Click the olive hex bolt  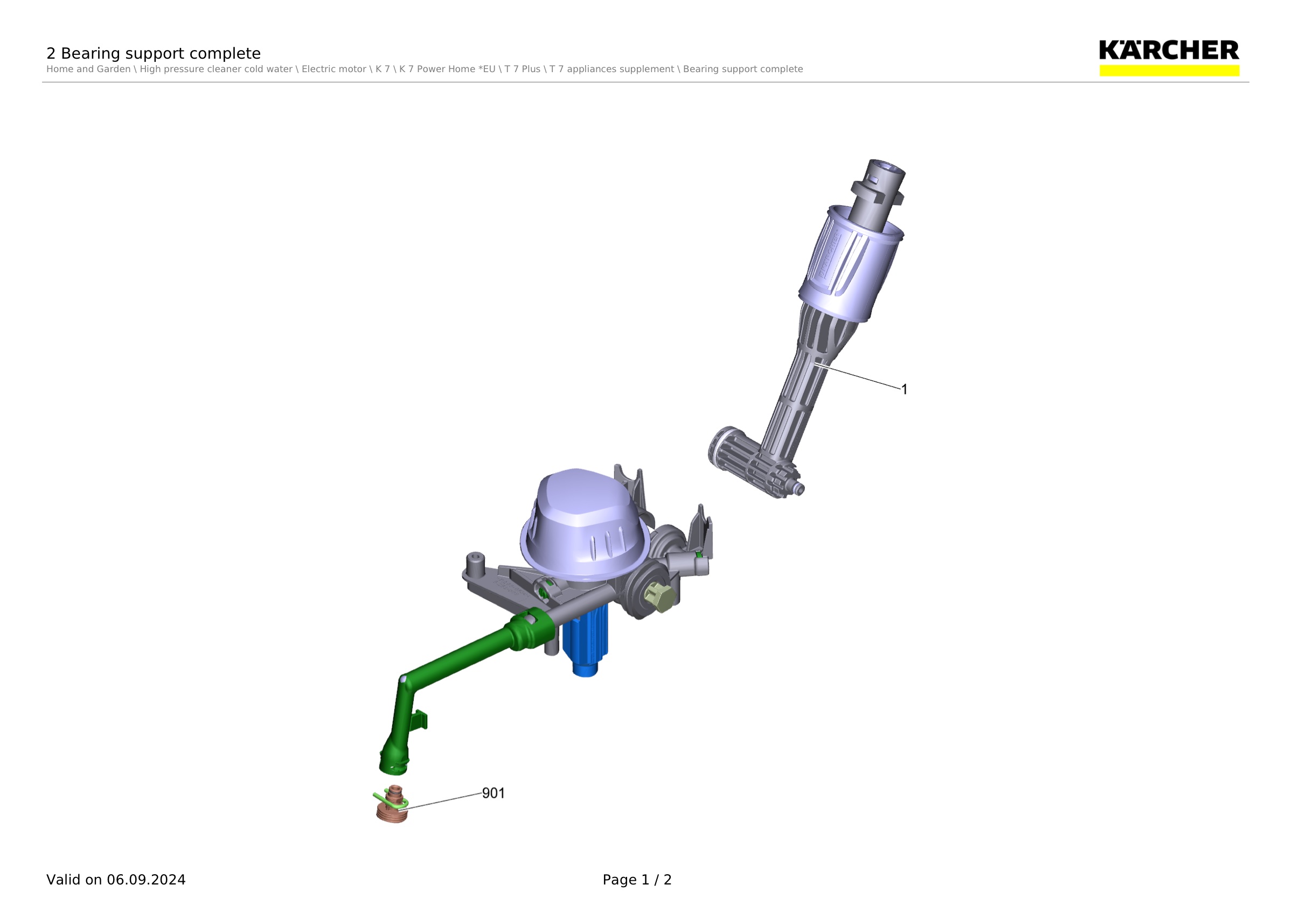tap(660, 597)
